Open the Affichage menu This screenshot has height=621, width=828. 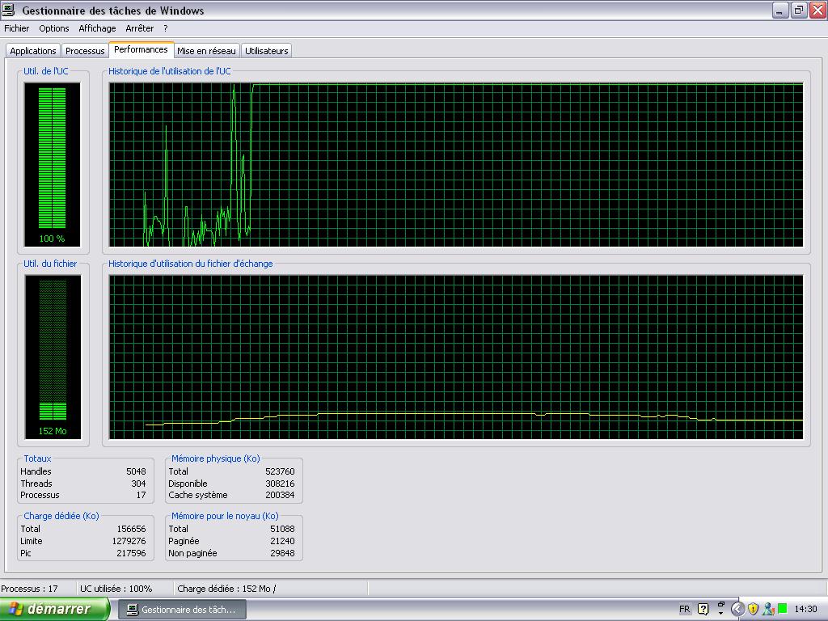click(x=97, y=28)
